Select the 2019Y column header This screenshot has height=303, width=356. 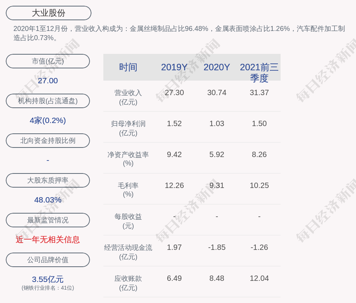174,67
